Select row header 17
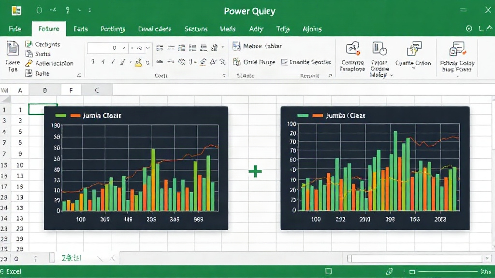495x278 pixels. click(x=4, y=187)
